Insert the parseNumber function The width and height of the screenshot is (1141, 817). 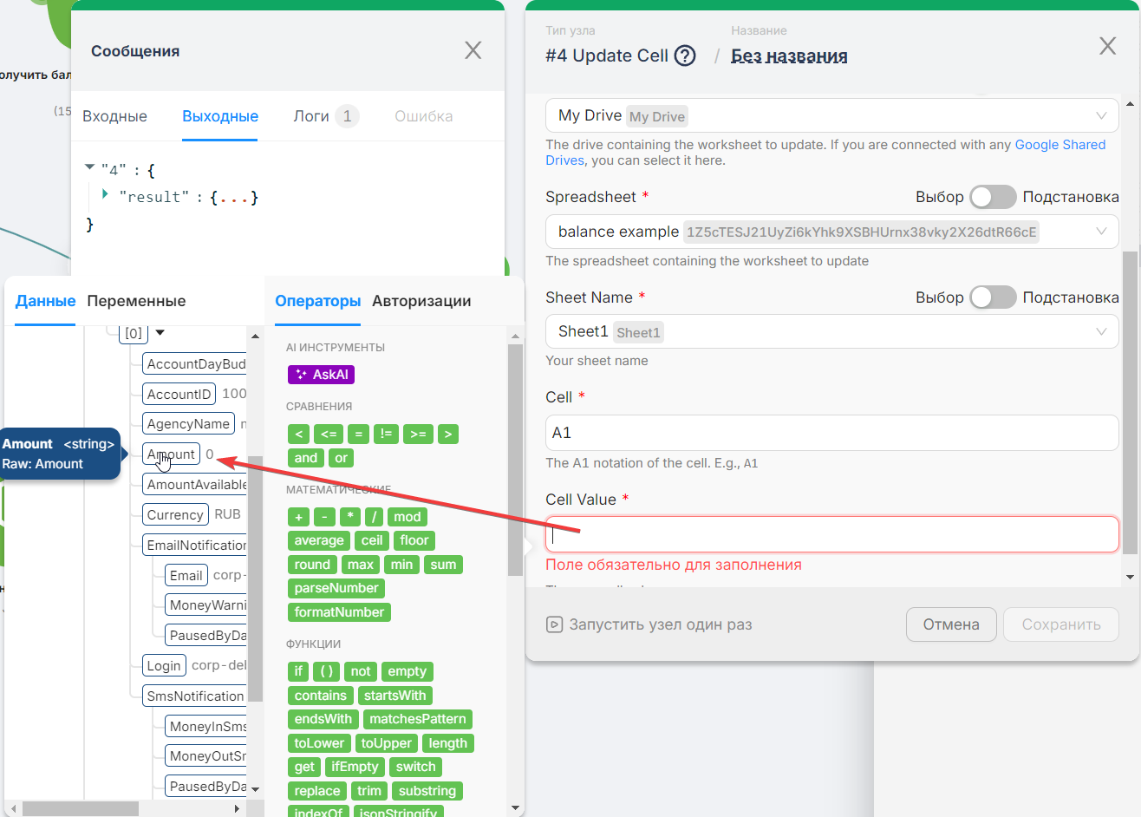336,588
